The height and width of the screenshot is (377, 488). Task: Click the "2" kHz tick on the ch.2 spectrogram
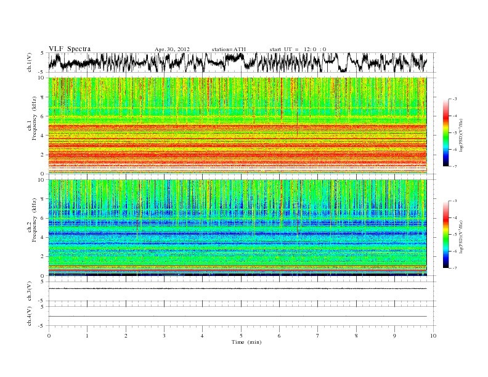[43, 257]
